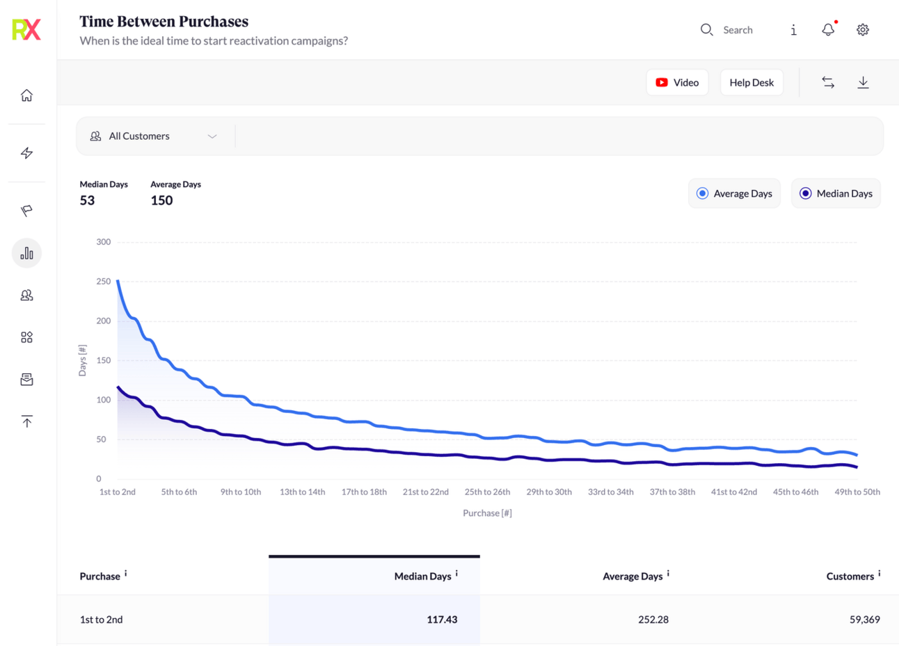This screenshot has width=899, height=646.
Task: Open settings gear icon
Action: (x=863, y=30)
